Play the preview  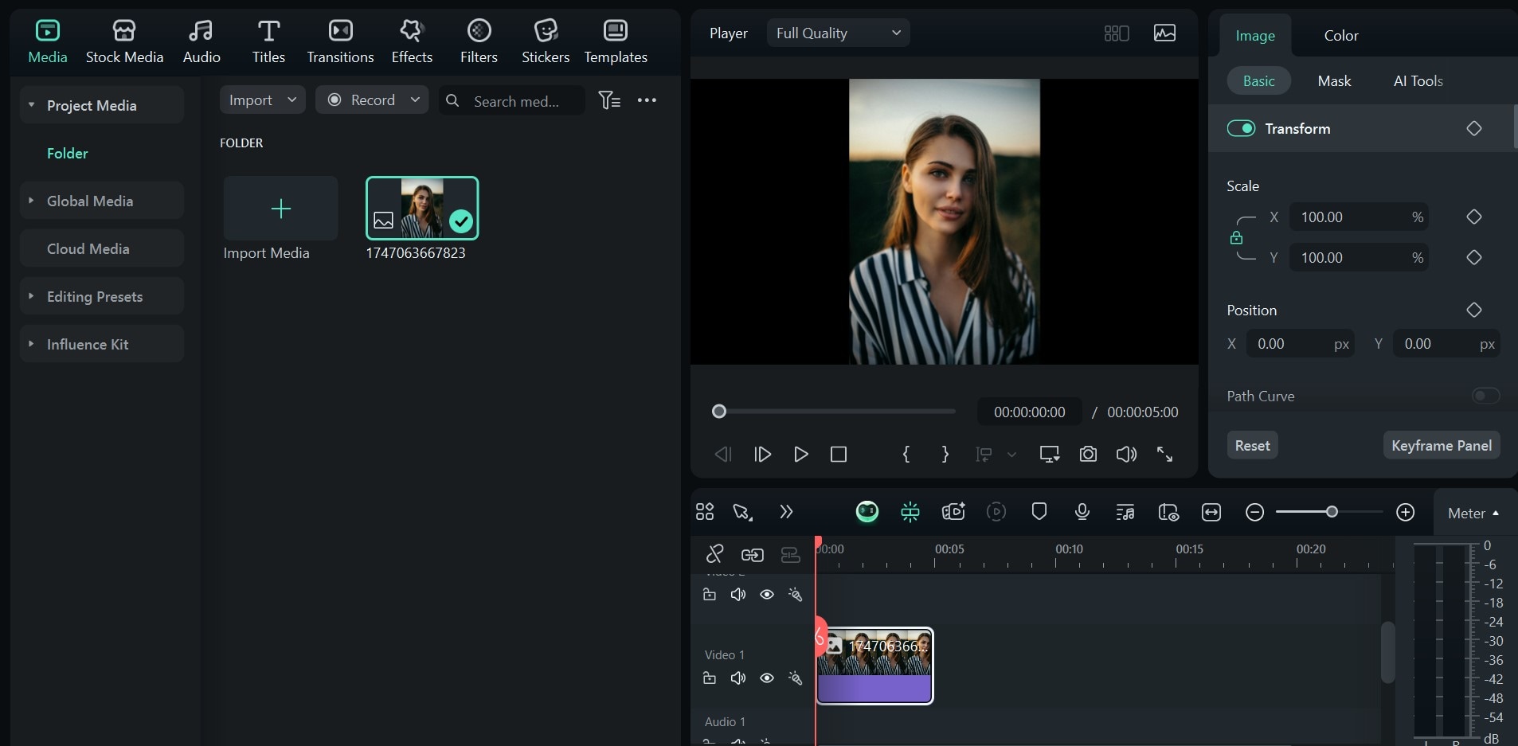[x=801, y=455]
